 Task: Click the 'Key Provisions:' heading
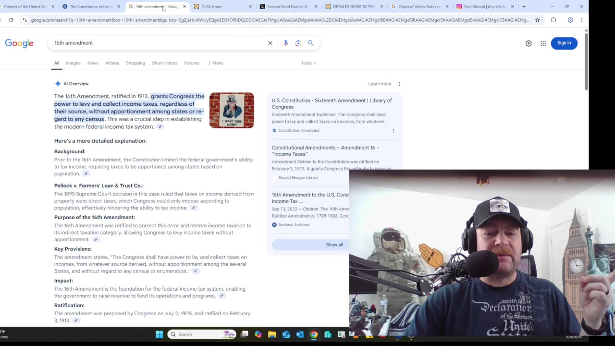coord(73,249)
